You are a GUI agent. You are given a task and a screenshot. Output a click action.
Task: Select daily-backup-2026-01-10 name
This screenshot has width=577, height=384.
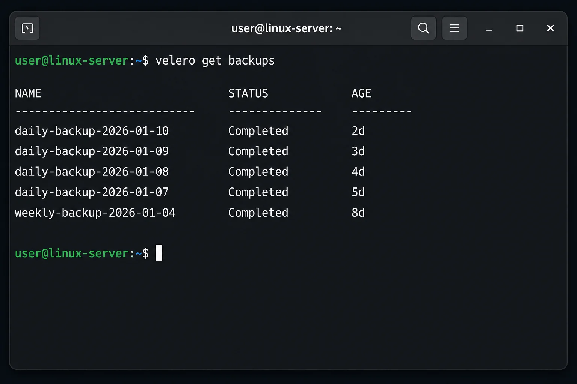pyautogui.click(x=92, y=131)
